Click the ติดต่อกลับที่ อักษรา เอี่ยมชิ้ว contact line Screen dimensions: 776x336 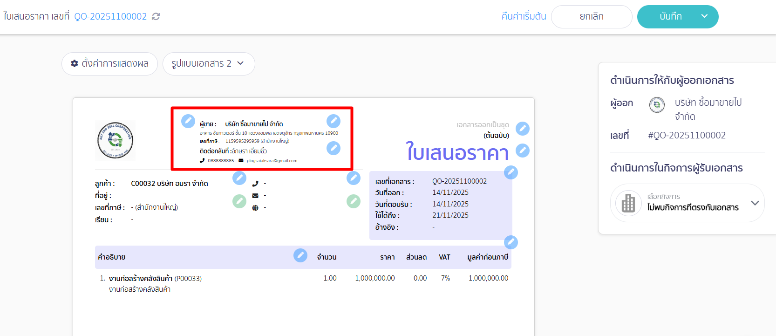(x=233, y=151)
